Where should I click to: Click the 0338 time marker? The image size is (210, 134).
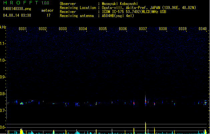click(163, 29)
